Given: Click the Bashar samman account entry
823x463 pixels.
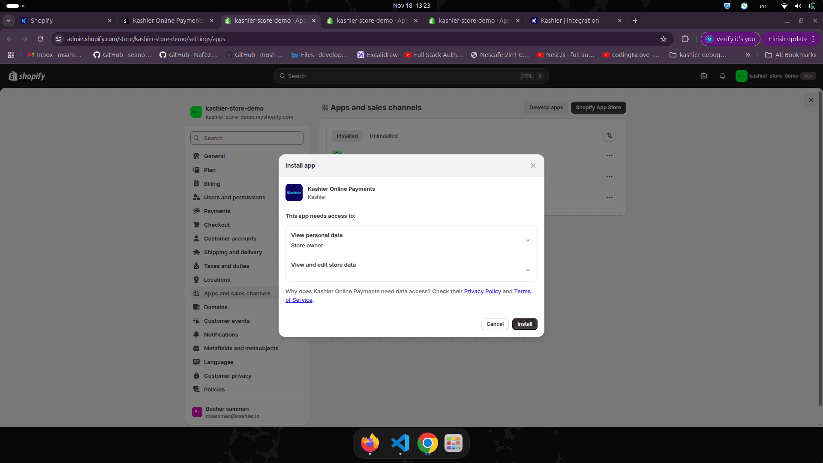Looking at the screenshot, I should 247,412.
